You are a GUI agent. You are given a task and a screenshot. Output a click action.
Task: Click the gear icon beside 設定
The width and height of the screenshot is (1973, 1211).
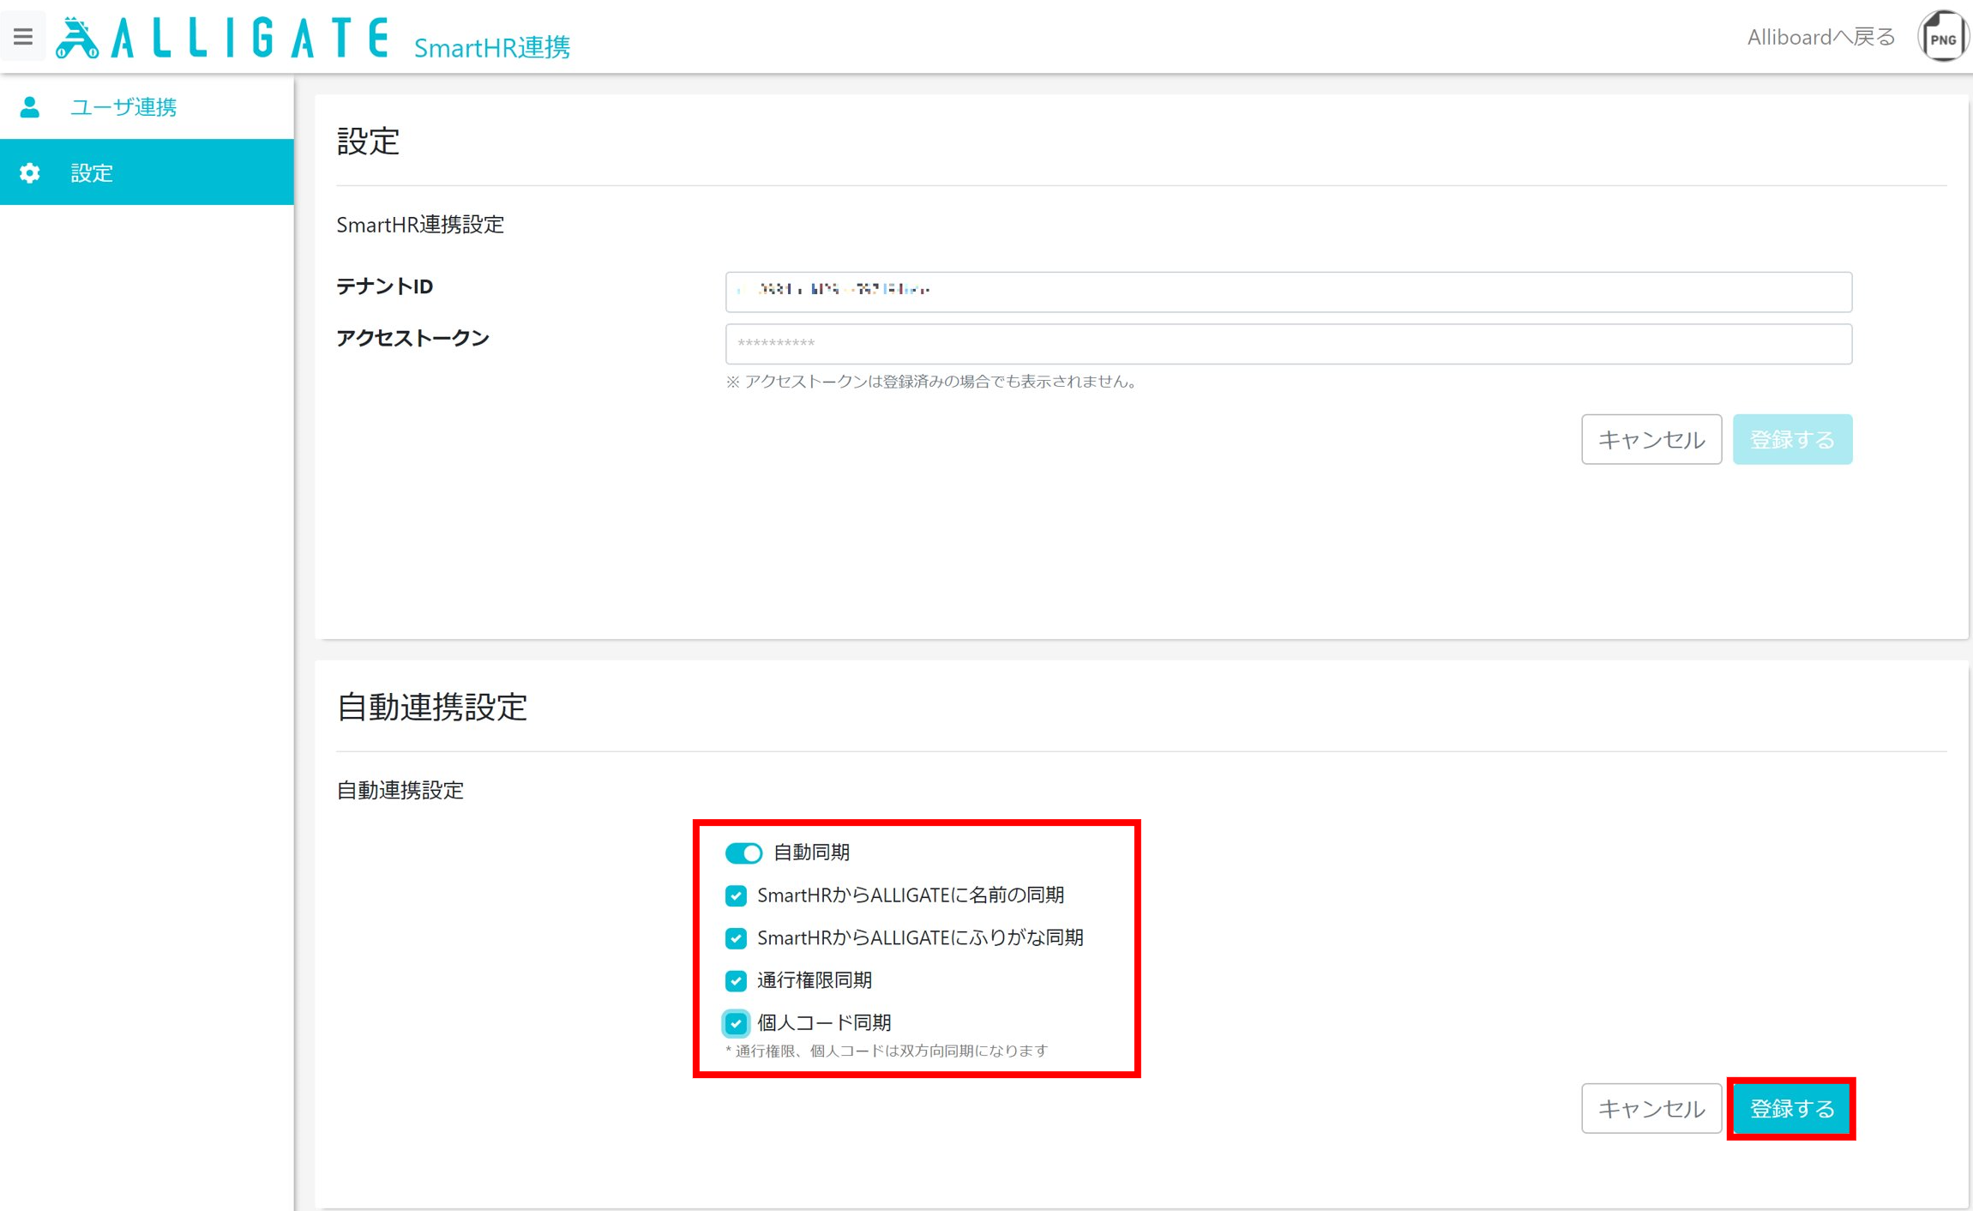30,172
